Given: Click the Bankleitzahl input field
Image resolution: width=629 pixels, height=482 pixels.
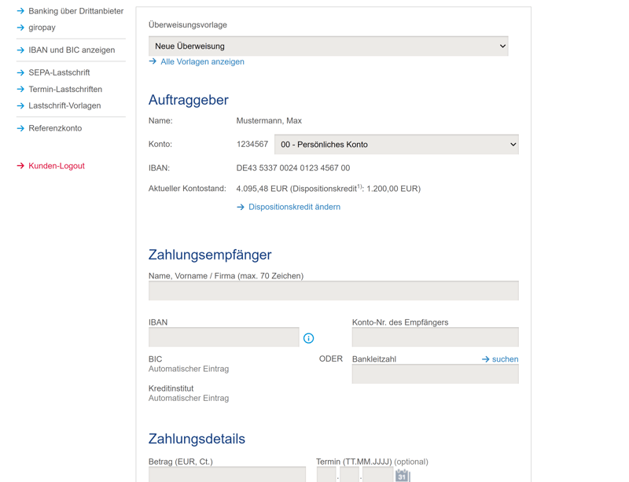Looking at the screenshot, I should pos(435,374).
